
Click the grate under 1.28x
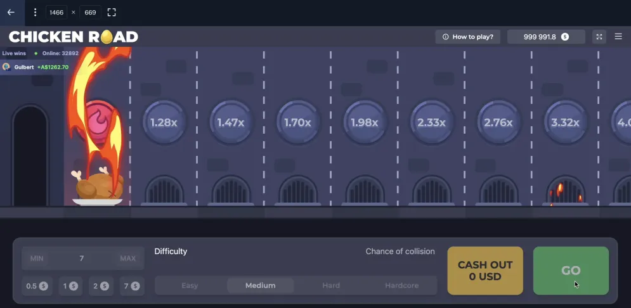click(164, 190)
